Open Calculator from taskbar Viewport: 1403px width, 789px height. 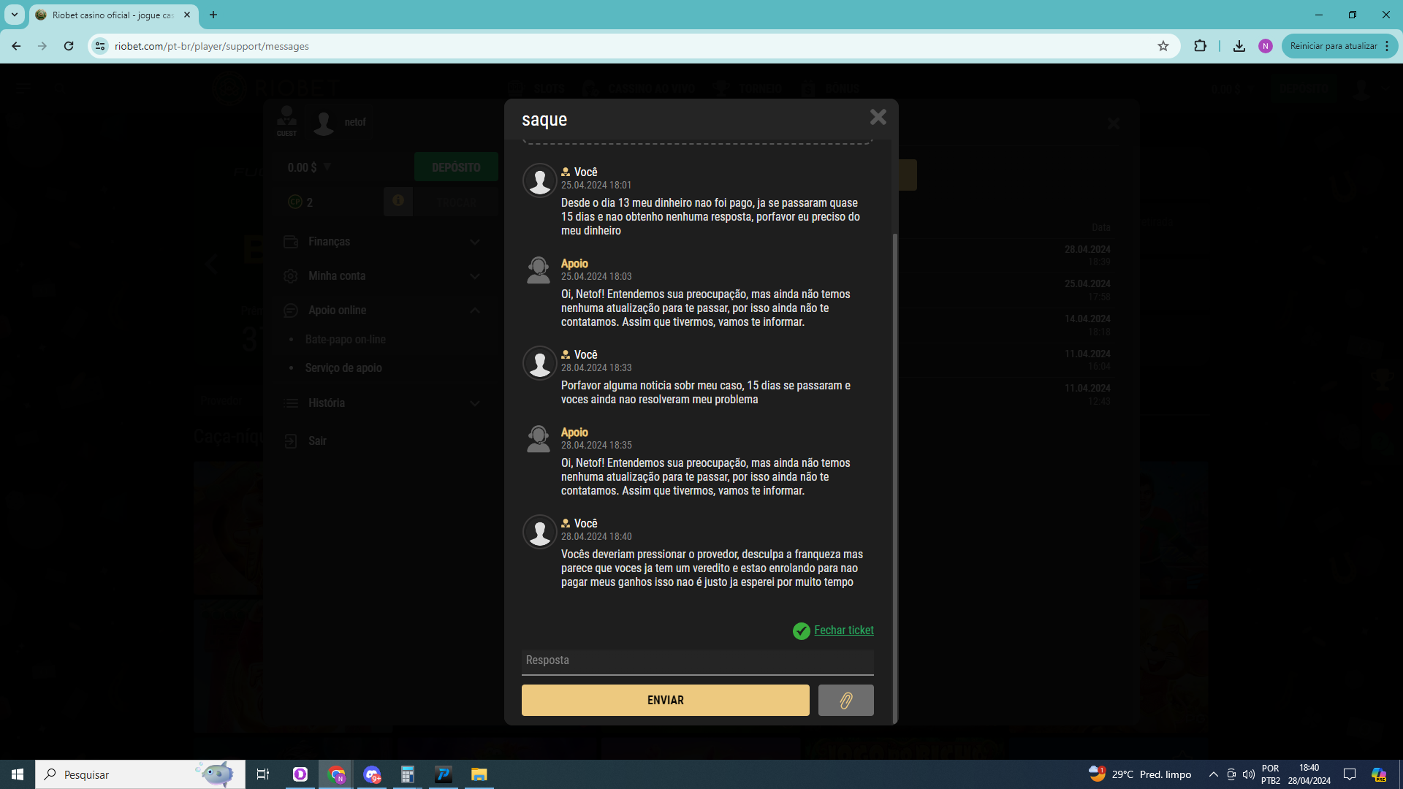[407, 774]
